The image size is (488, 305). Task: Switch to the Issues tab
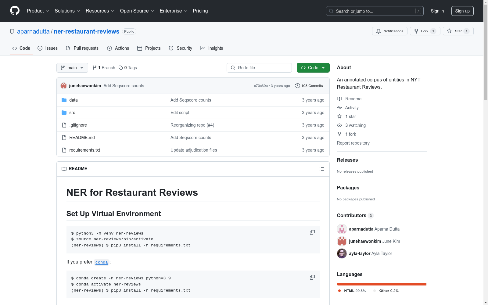point(48,48)
